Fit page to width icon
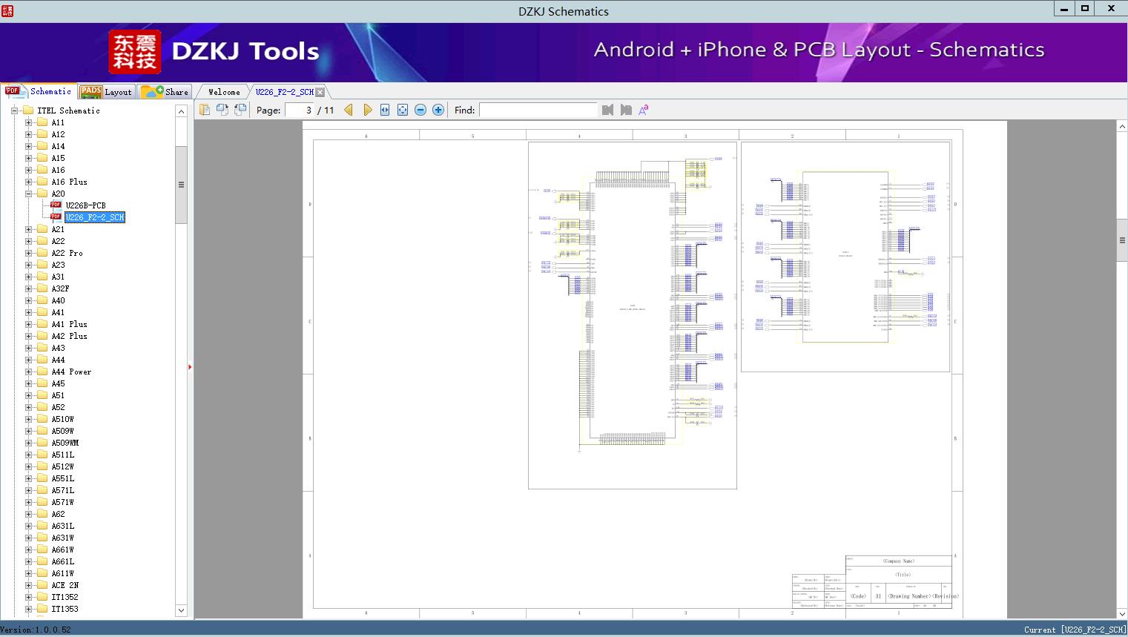This screenshot has width=1128, height=637. pyautogui.click(x=385, y=110)
